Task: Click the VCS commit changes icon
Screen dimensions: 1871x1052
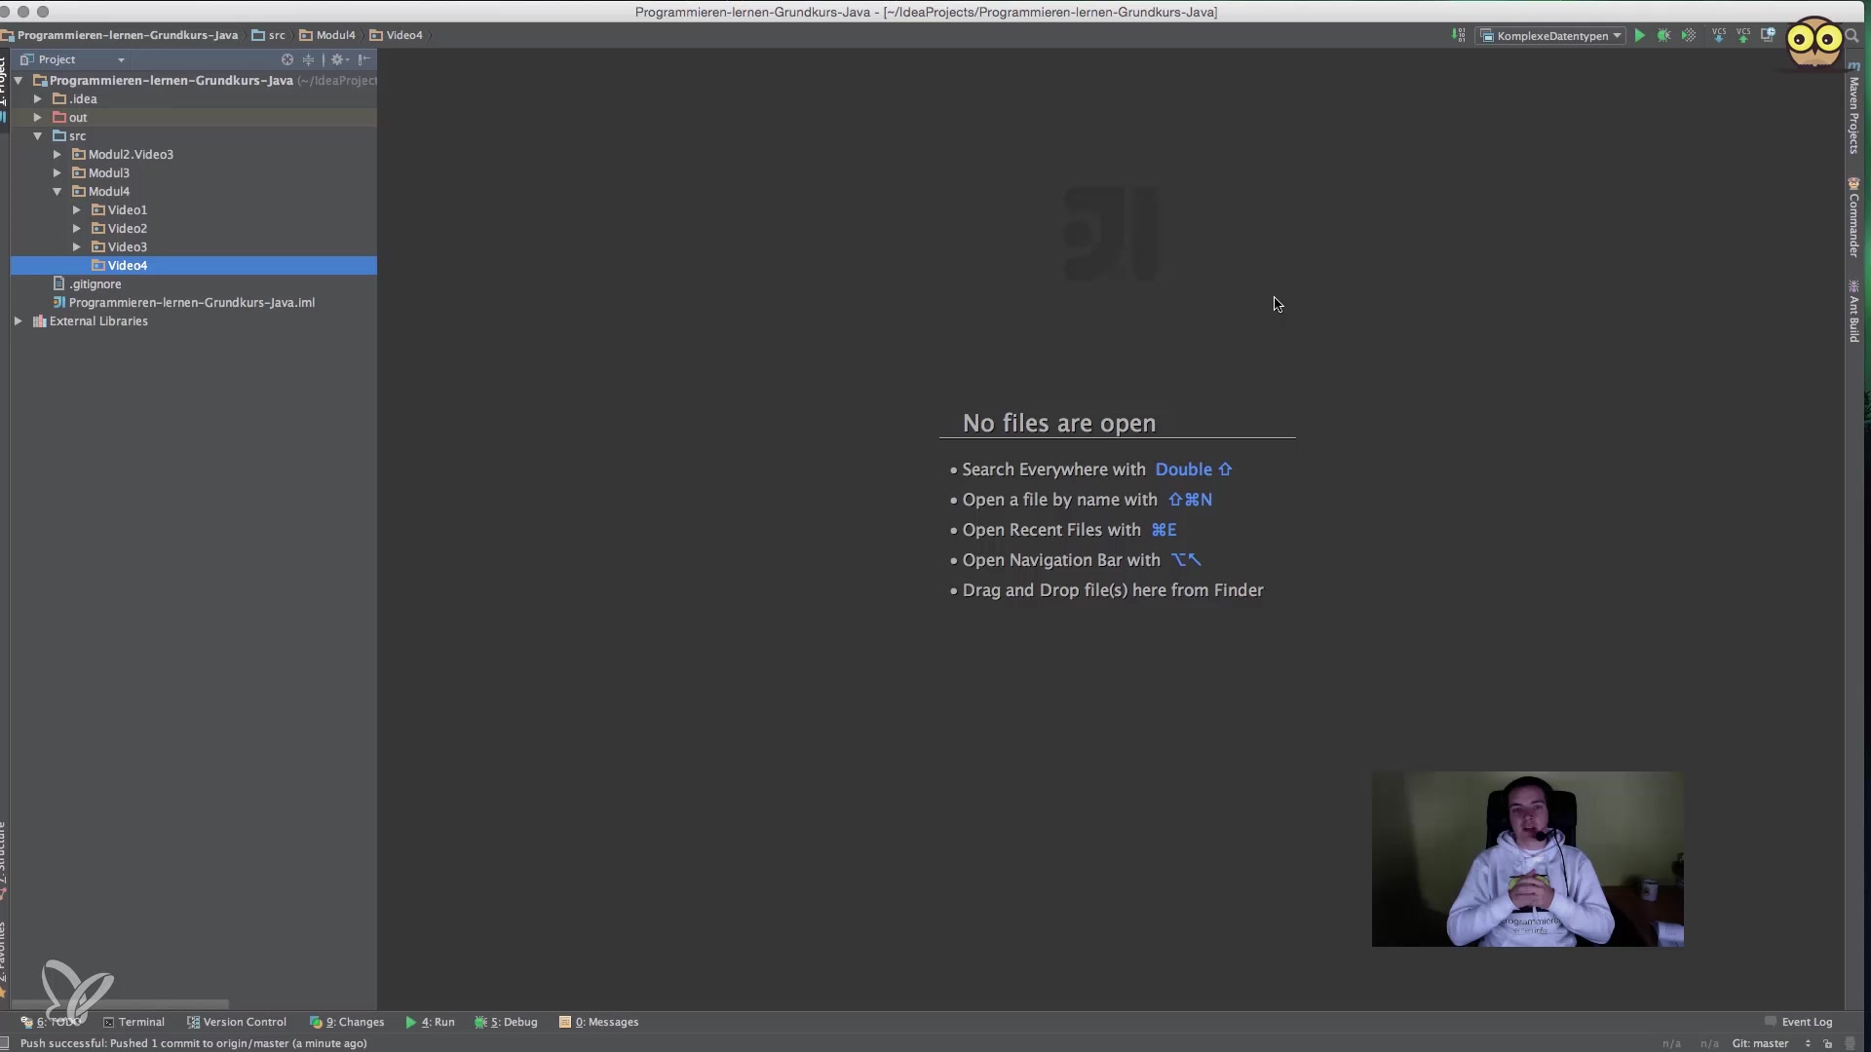Action: pyautogui.click(x=1743, y=35)
